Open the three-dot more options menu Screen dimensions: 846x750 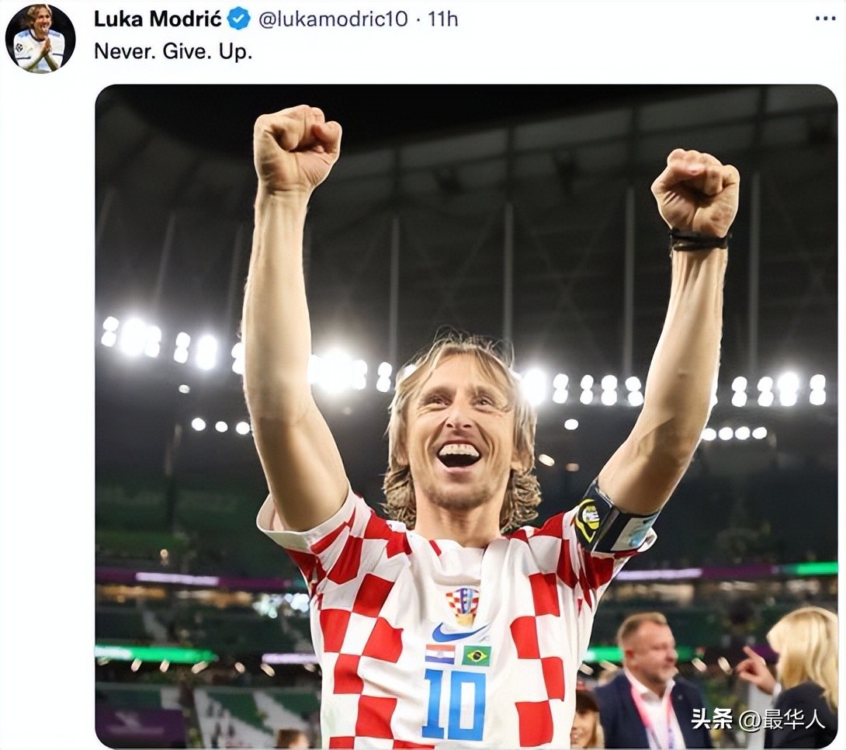tap(825, 19)
